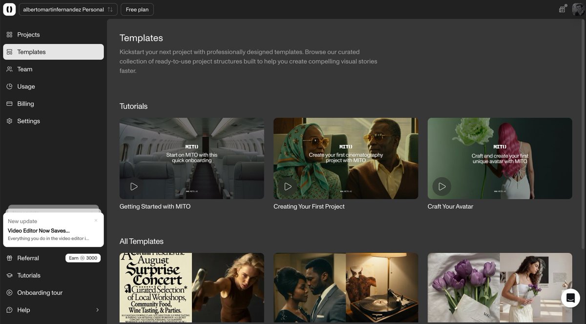Open Billing in sidebar

53,104
